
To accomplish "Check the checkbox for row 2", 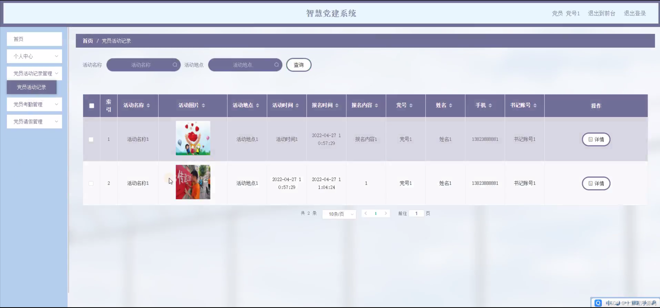I will (91, 183).
